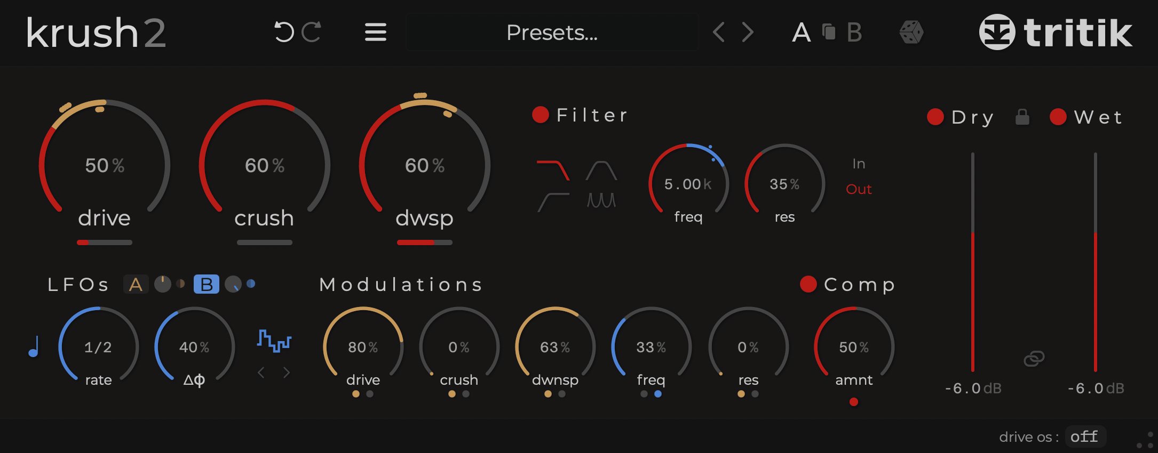The height and width of the screenshot is (453, 1158).
Task: Set filter position to In
Action: (859, 164)
